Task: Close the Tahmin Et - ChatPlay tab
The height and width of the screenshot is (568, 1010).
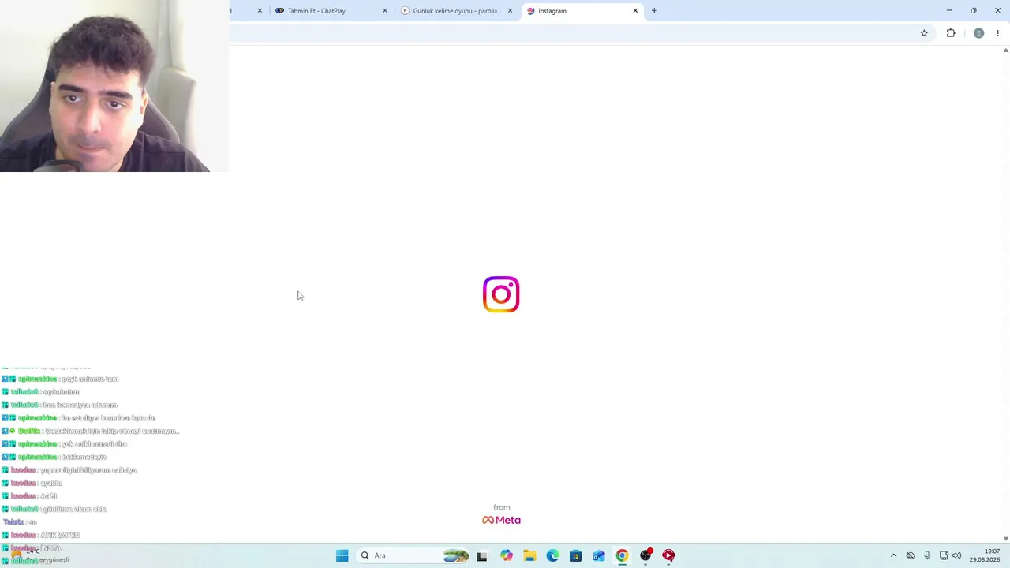Action: pyautogui.click(x=385, y=11)
